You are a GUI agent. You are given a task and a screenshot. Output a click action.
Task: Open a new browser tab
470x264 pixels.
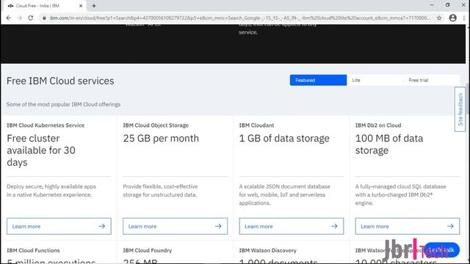[x=94, y=6]
